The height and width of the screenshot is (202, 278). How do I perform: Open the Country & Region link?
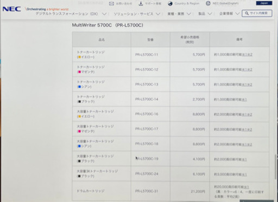187,3
